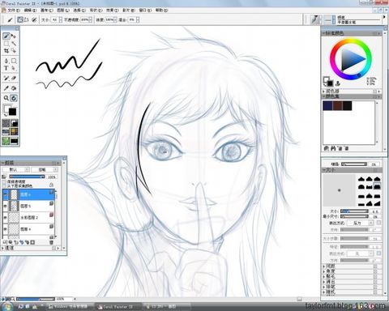Select the Text tool
The width and height of the screenshot is (389, 311).
tap(6, 68)
